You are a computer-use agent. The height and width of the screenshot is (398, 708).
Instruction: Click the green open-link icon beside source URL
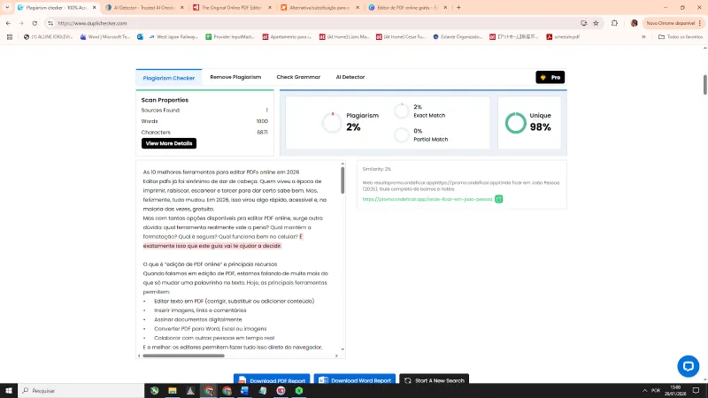click(498, 199)
